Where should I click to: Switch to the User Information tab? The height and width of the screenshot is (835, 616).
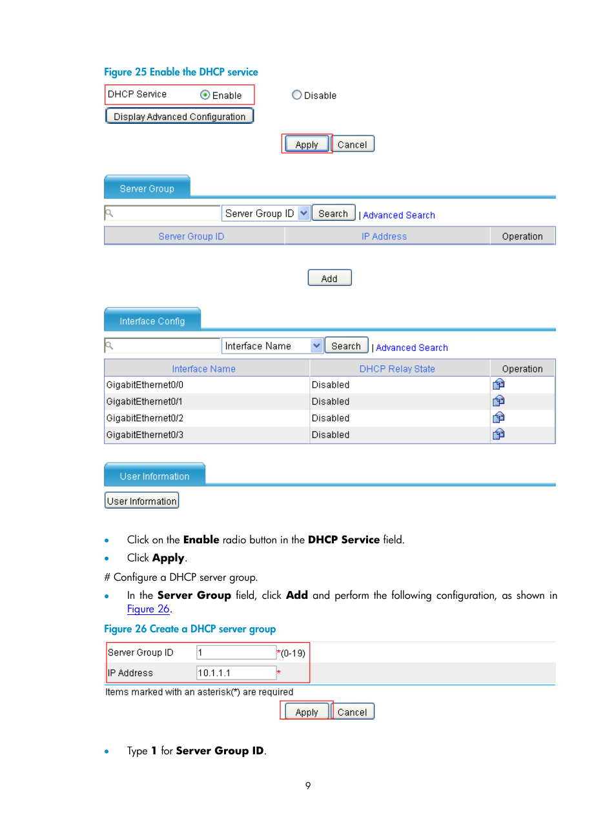(155, 476)
